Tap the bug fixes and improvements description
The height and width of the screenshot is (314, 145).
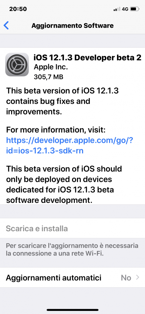(x=62, y=101)
